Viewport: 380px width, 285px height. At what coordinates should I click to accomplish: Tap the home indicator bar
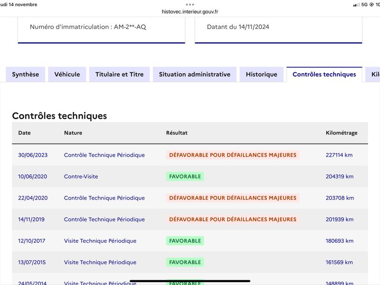[x=190, y=281]
